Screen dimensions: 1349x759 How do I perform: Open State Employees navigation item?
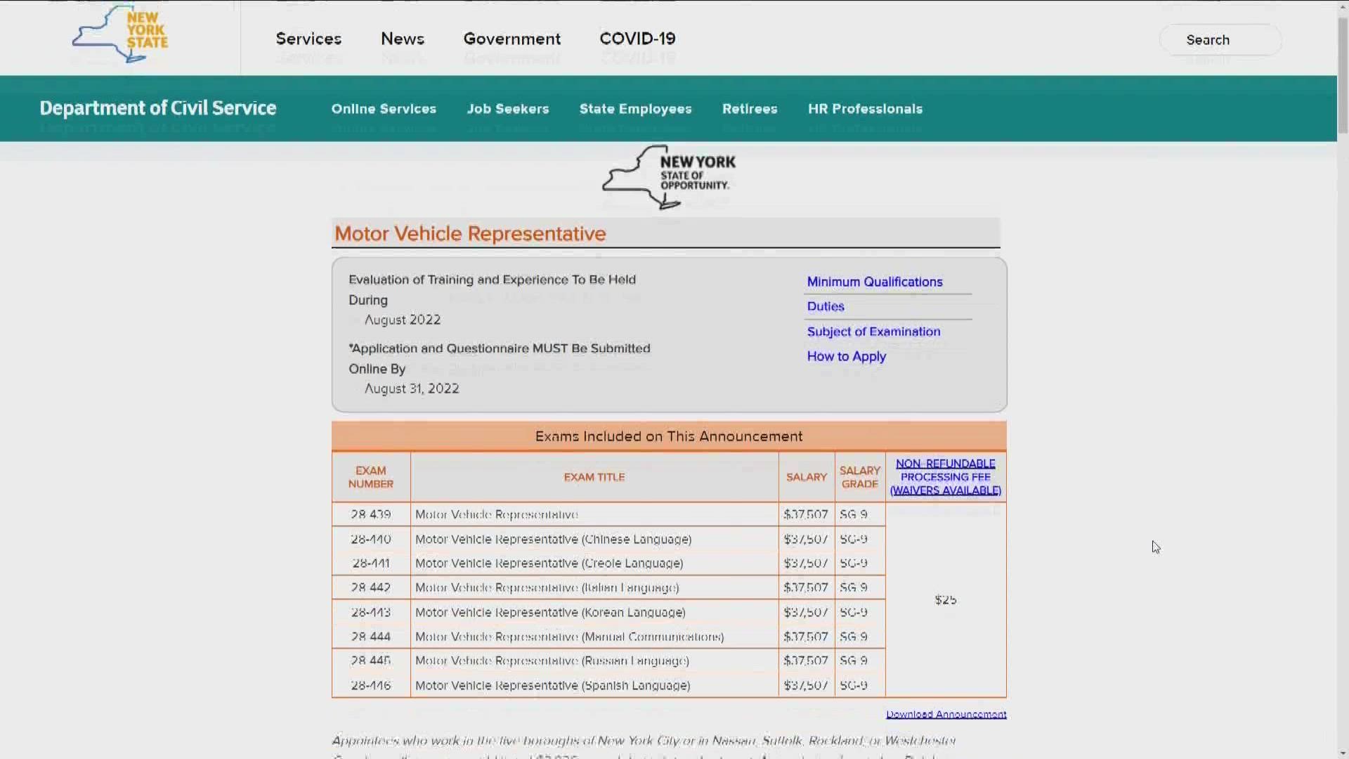635,109
